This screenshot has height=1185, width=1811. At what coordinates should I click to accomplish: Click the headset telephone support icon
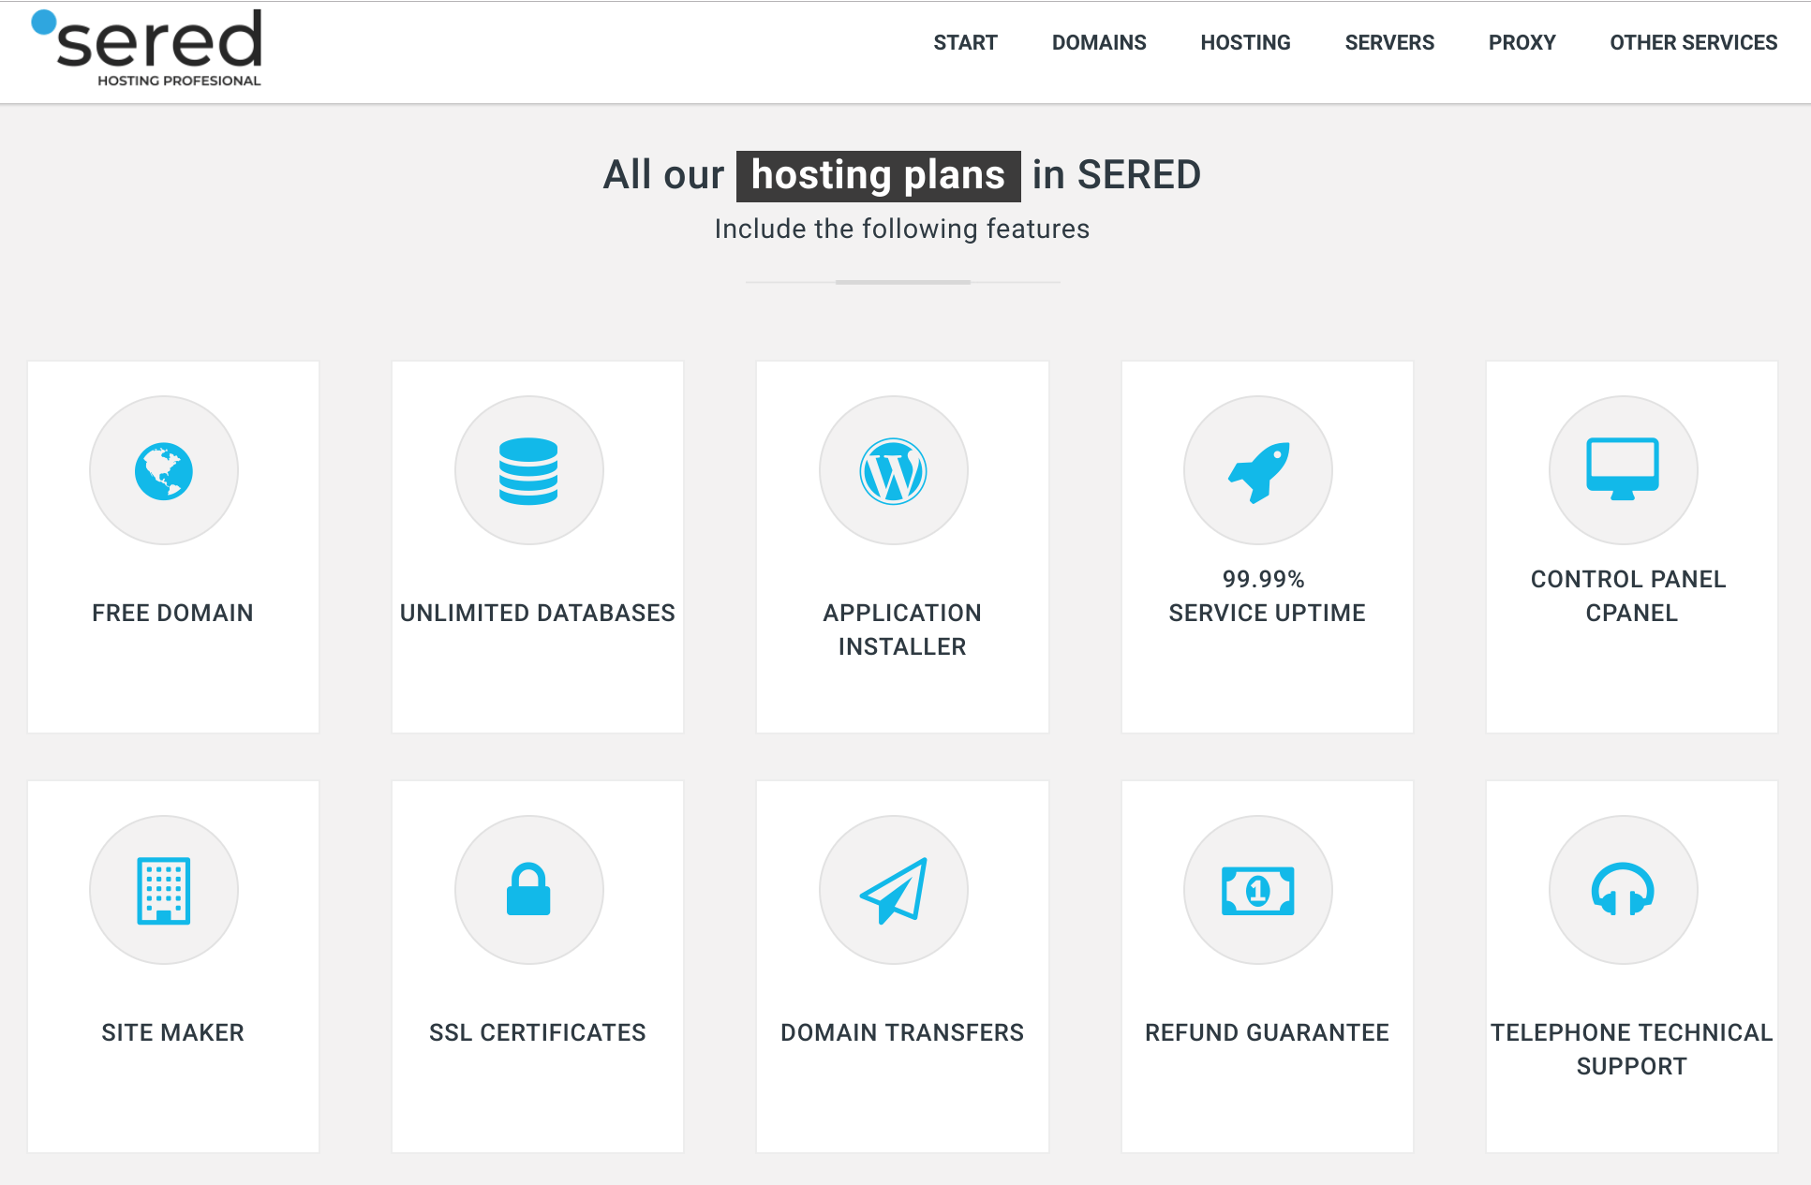pos(1623,889)
